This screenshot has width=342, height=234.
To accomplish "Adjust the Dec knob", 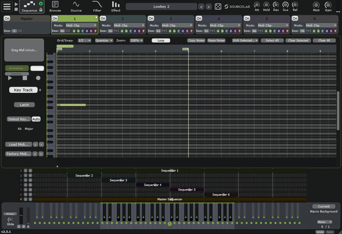I will click(276, 5).
